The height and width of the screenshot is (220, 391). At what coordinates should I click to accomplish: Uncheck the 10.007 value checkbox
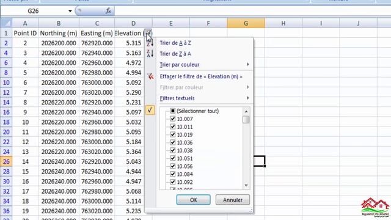(x=172, y=119)
